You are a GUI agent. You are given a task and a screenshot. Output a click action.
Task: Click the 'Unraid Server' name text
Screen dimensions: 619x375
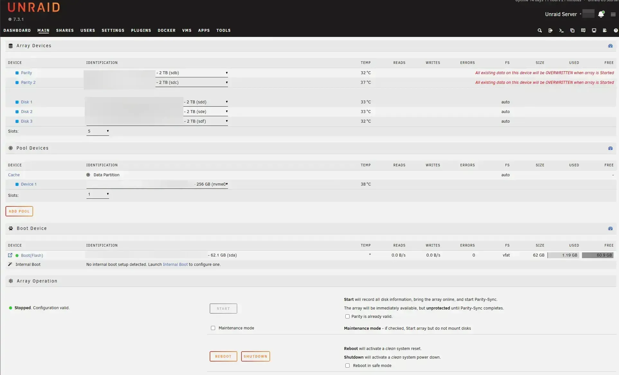point(561,14)
